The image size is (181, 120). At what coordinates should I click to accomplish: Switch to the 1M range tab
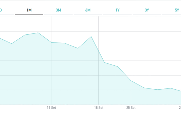click(x=29, y=10)
